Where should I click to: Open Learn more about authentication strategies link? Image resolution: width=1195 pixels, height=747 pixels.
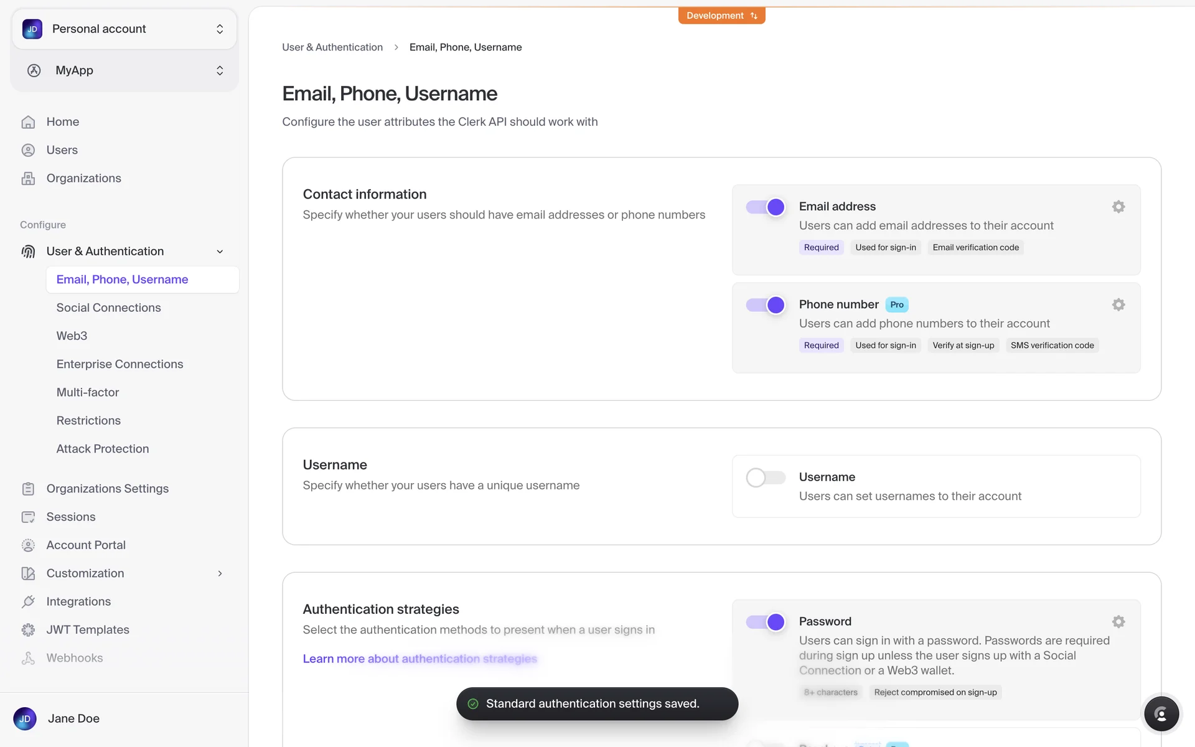(x=419, y=659)
